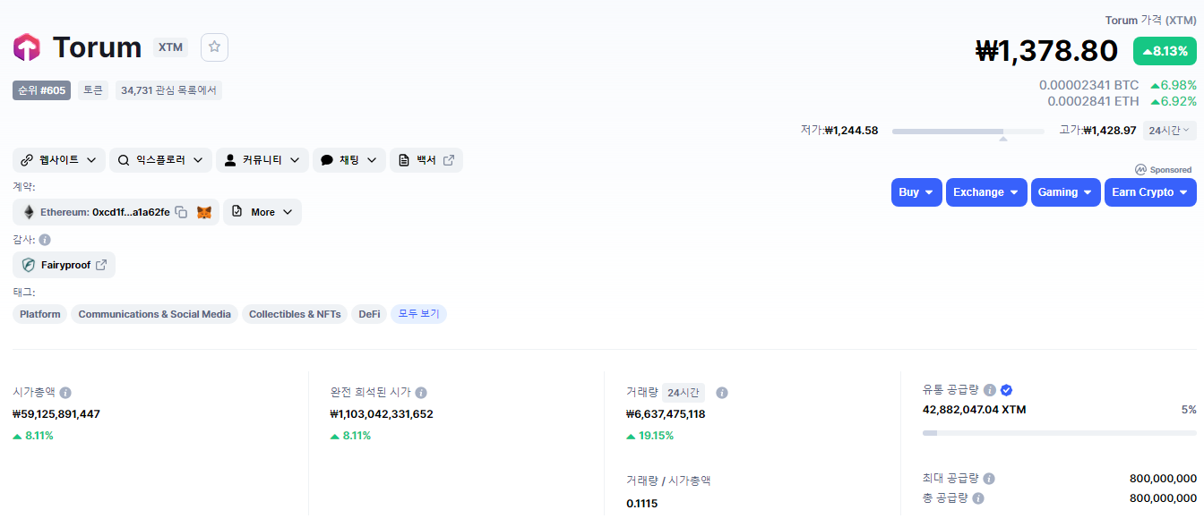Click the market cap ₩59,125,891,447 value
The width and height of the screenshot is (1204, 527).
[x=56, y=414]
